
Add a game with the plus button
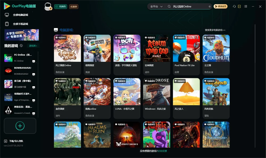coord(20,126)
